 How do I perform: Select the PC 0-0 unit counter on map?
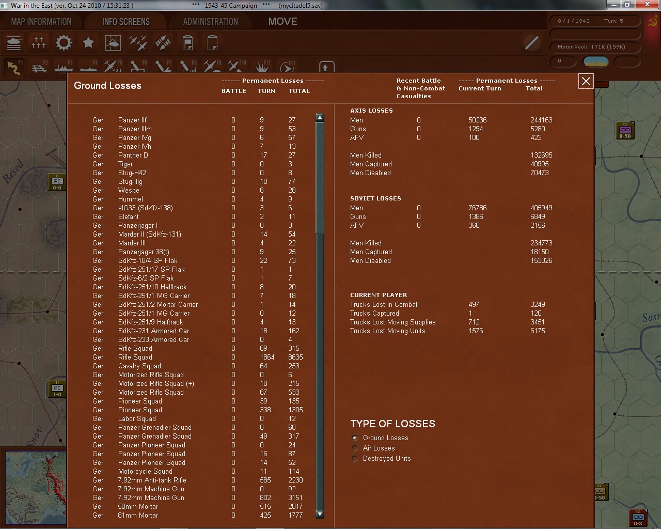57,182
